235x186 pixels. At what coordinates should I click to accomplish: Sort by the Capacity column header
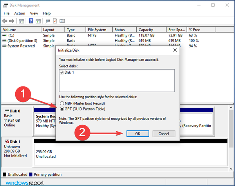(151, 30)
